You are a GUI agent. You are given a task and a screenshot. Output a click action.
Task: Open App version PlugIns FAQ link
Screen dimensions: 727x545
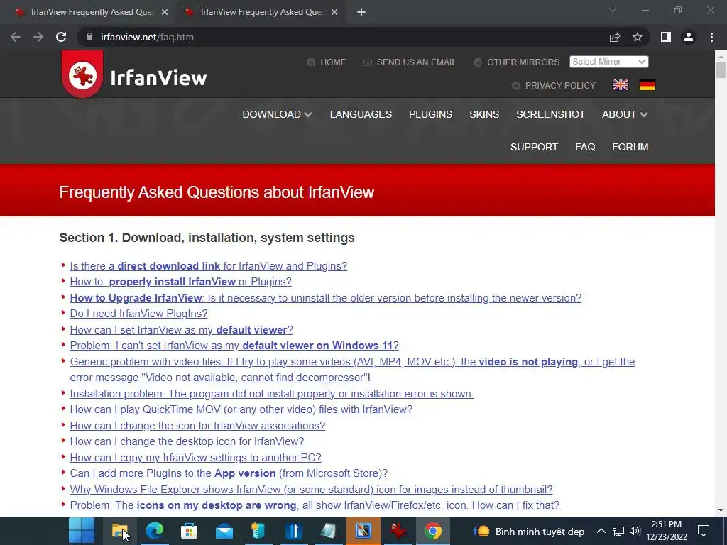click(x=229, y=473)
